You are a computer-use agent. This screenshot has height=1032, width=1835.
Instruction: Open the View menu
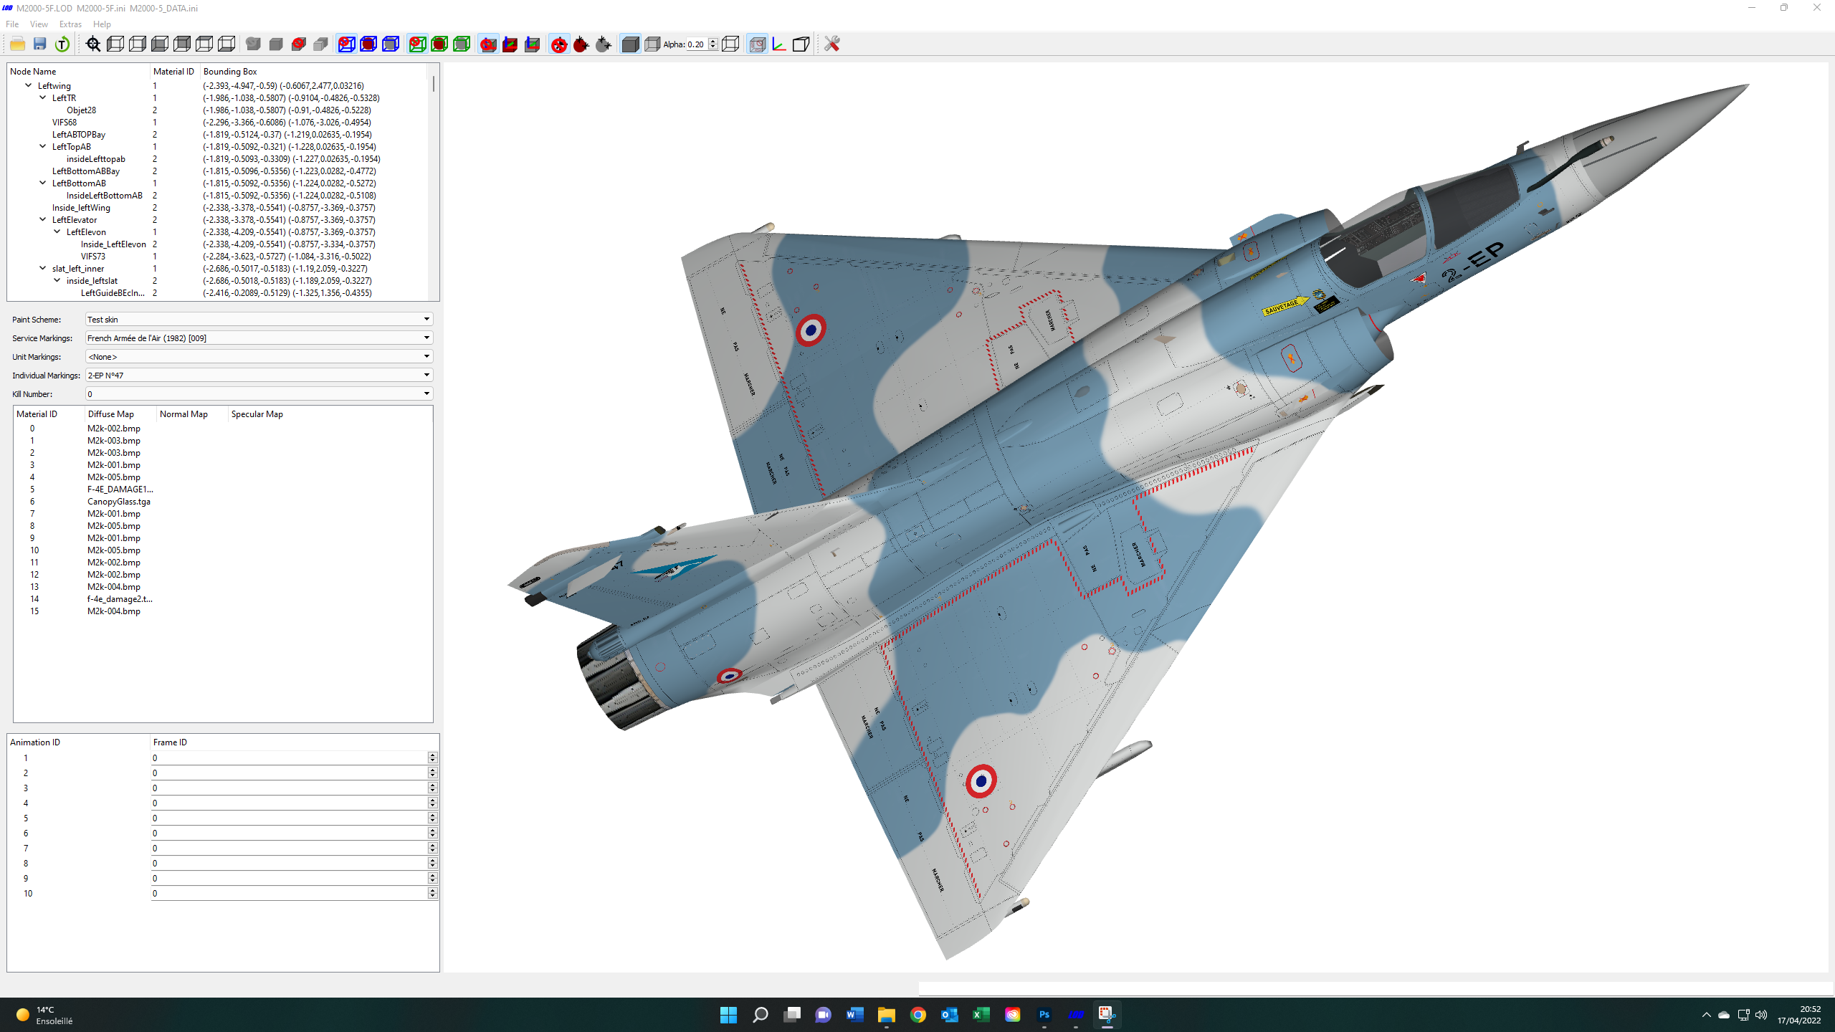click(x=39, y=24)
